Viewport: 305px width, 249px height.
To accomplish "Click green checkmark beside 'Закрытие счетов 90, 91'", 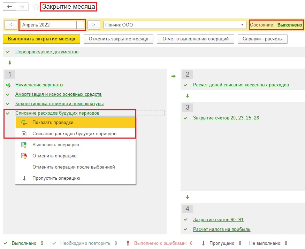I will pos(185,220).
